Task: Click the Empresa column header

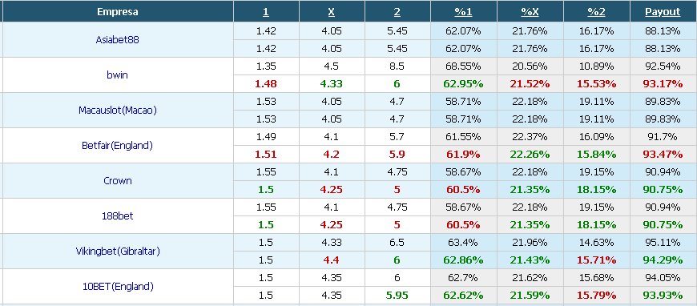Action: (117, 12)
